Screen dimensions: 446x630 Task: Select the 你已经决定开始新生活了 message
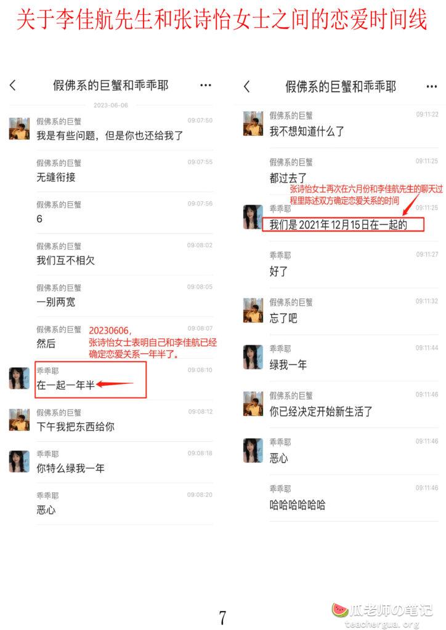click(321, 412)
